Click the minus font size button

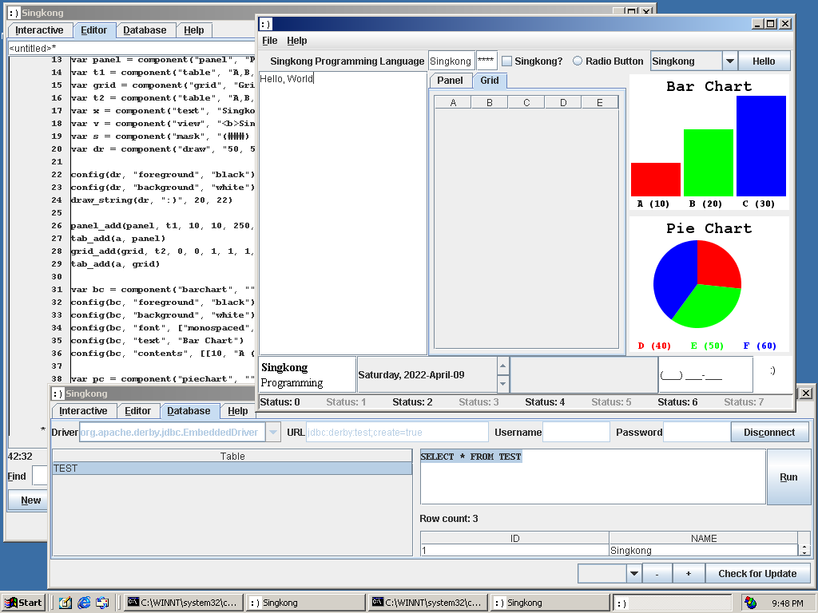point(657,573)
